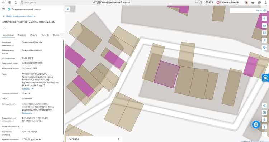Open the round blue chat button
The width and height of the screenshot is (269, 142).
256,124
